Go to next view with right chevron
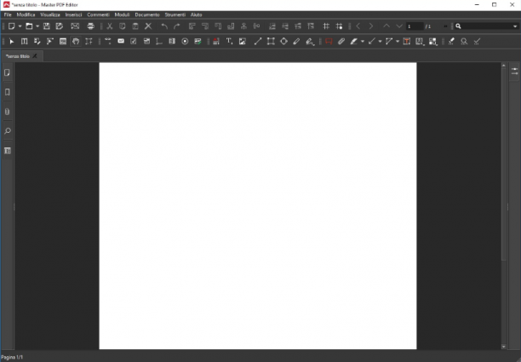 point(371,26)
